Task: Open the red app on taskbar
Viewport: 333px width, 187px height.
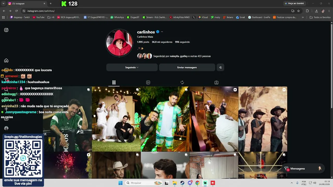Action: pyautogui.click(x=213, y=183)
